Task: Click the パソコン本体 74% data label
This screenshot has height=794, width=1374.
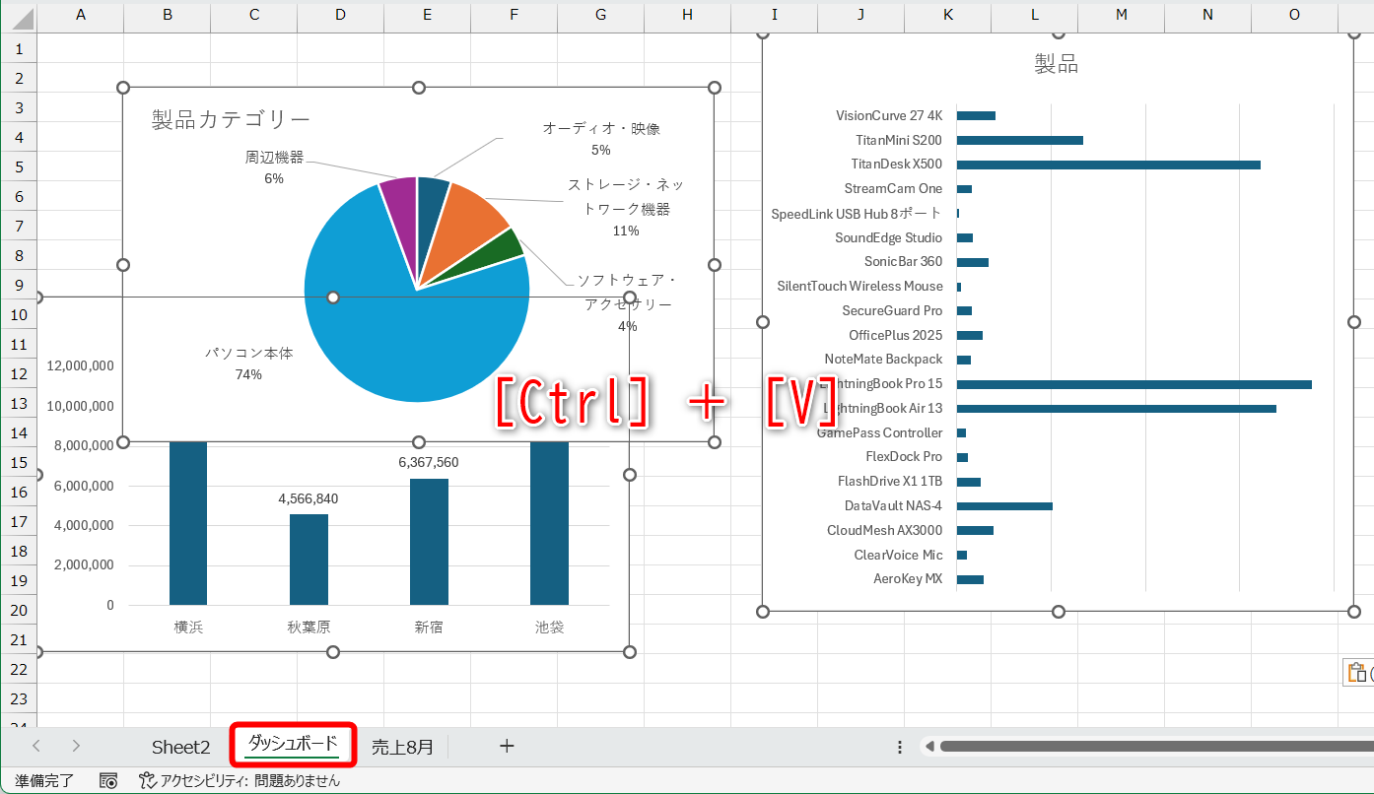Action: pos(248,364)
